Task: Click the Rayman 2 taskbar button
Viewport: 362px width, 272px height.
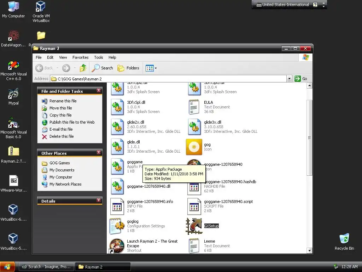Action: [103, 267]
